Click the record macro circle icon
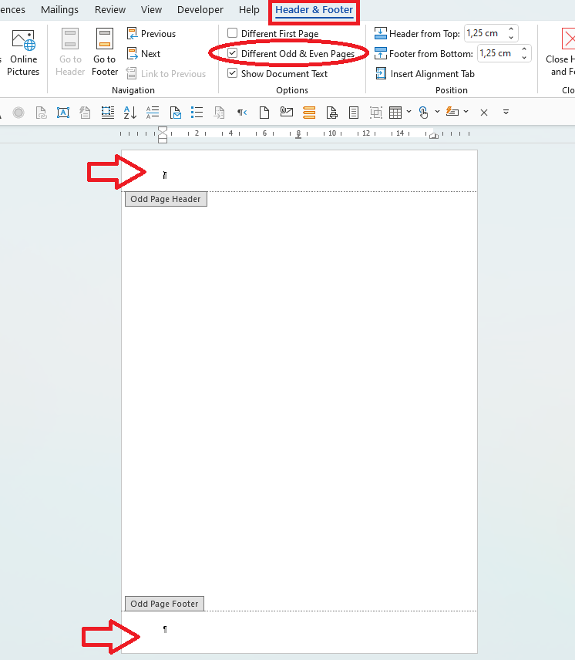Viewport: 575px width, 660px height. 18,113
